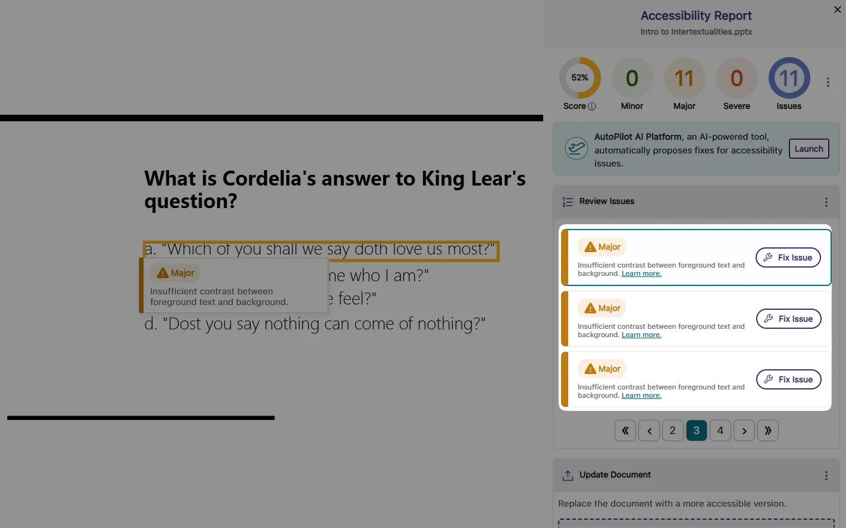The width and height of the screenshot is (846, 528).
Task: Click Fix Issue on the first Major issue
Action: pos(788,257)
